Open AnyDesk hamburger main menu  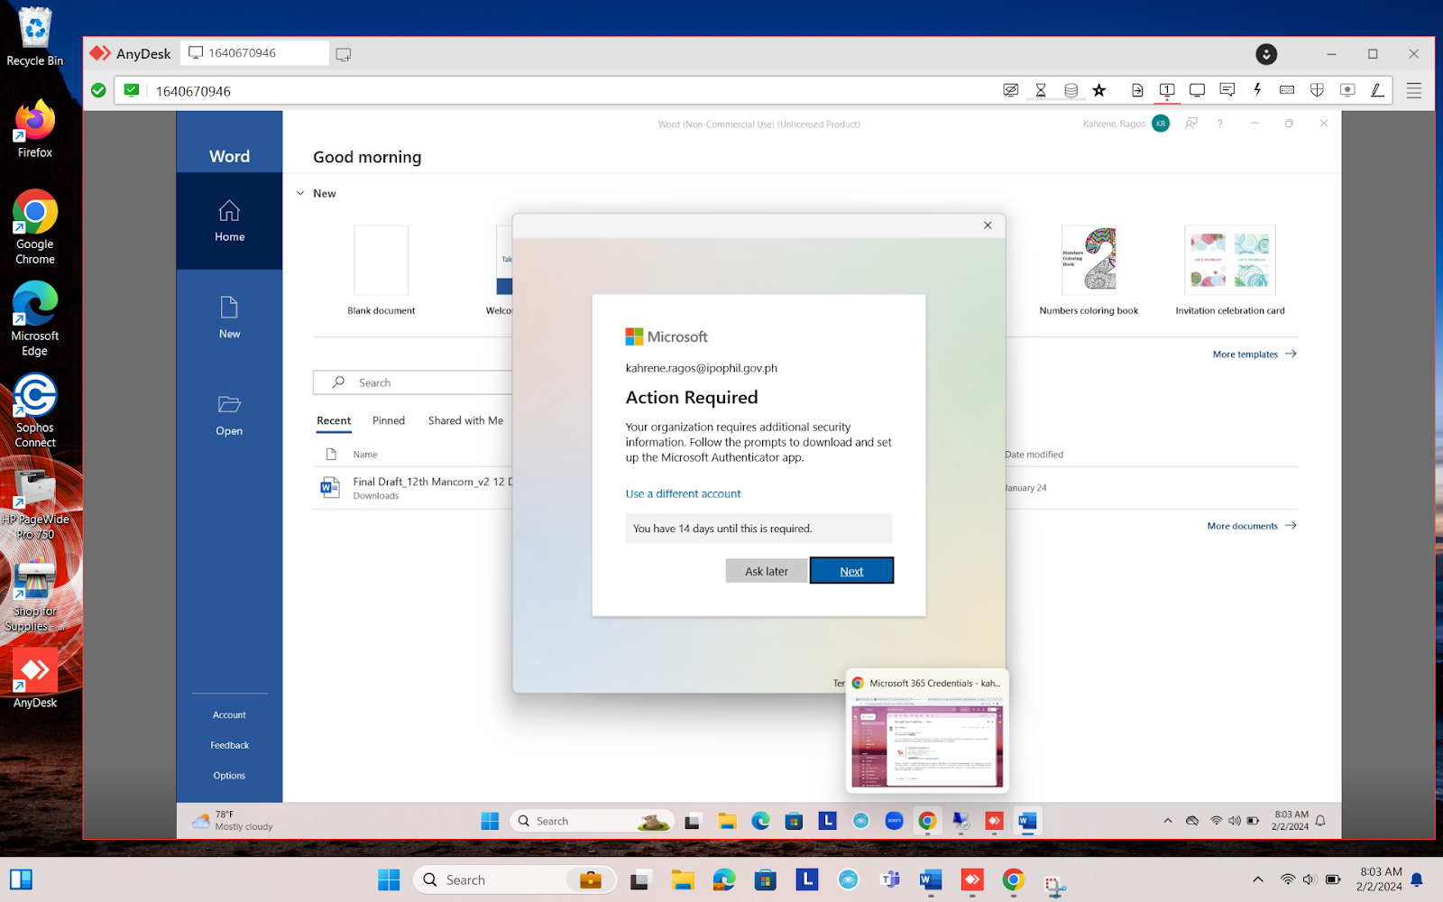pyautogui.click(x=1414, y=90)
